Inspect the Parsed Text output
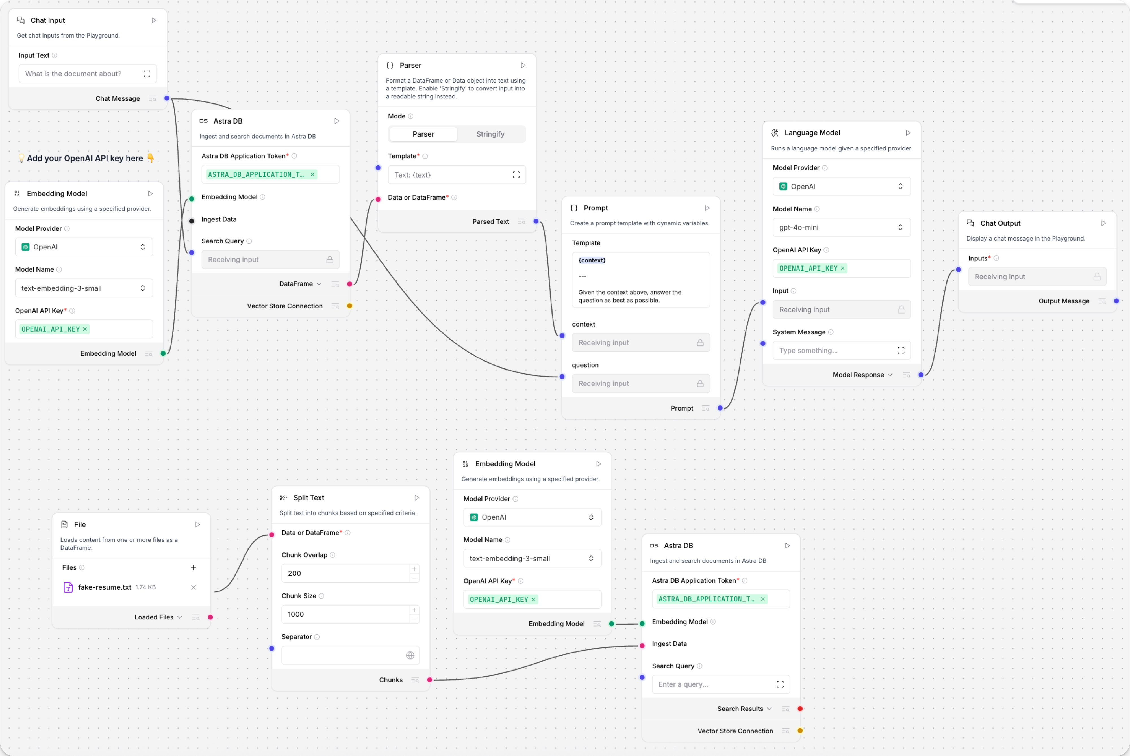This screenshot has width=1130, height=756. pos(521,221)
